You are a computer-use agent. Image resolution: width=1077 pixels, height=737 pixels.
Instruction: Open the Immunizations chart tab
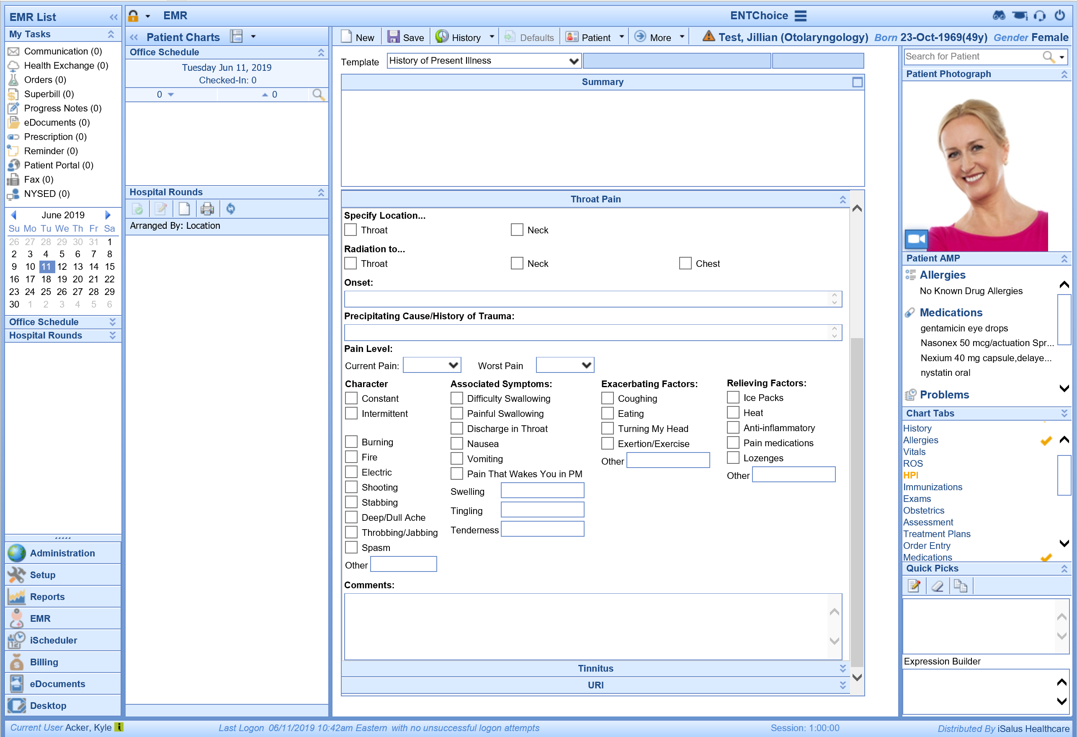pyautogui.click(x=933, y=487)
